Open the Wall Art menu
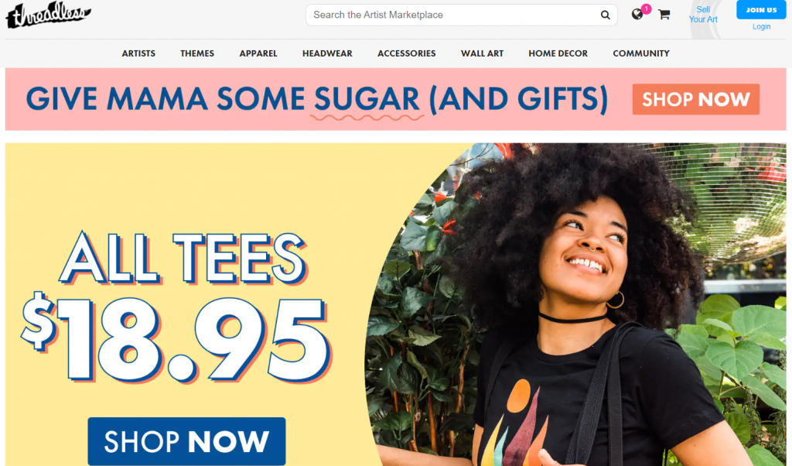 483,53
